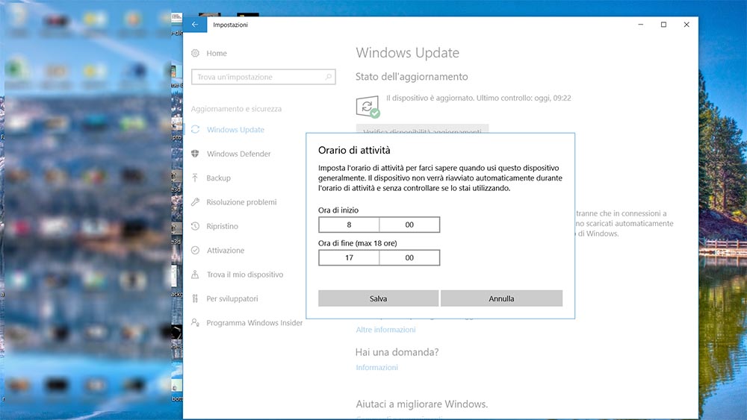The image size is (747, 420).
Task: Open the Ora di inizio minutes selector
Action: coord(409,225)
